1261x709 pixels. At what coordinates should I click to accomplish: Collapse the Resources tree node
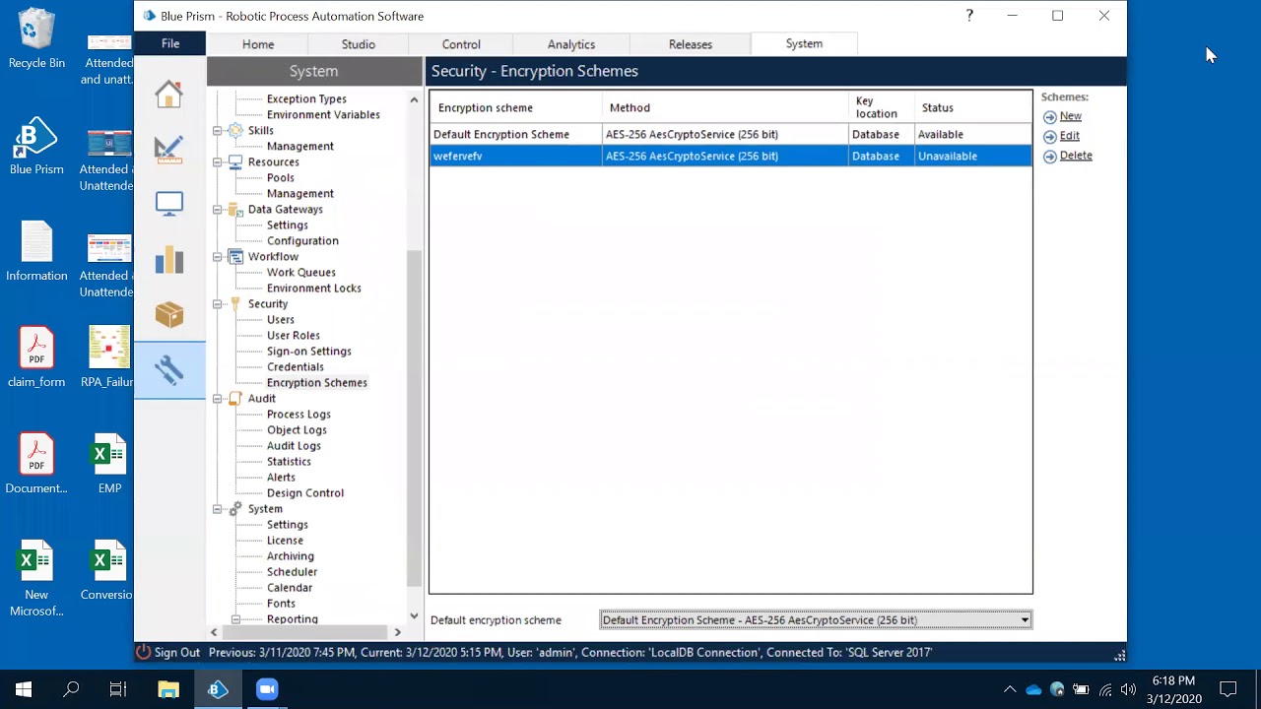218,162
